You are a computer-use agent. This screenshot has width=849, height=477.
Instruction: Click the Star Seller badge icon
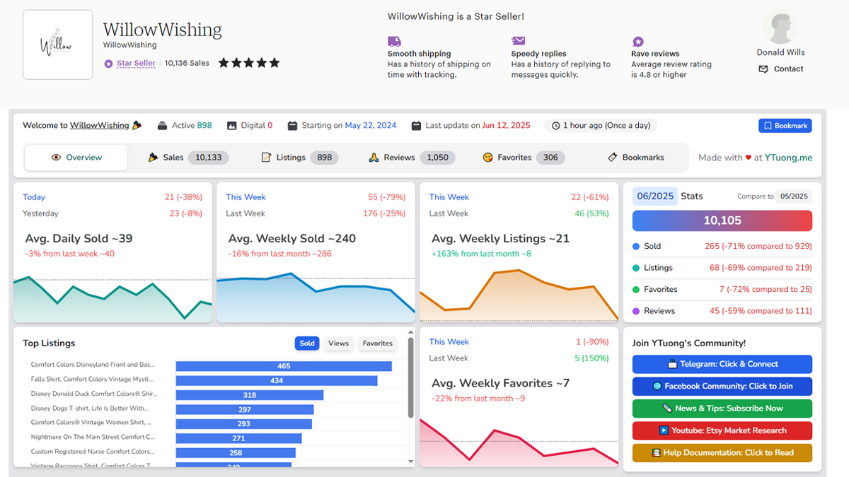[x=108, y=64]
